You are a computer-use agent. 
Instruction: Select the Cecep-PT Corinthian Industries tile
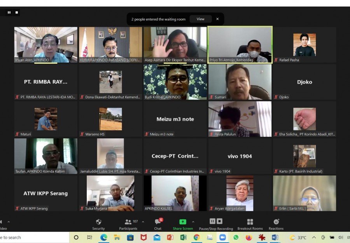(175, 156)
